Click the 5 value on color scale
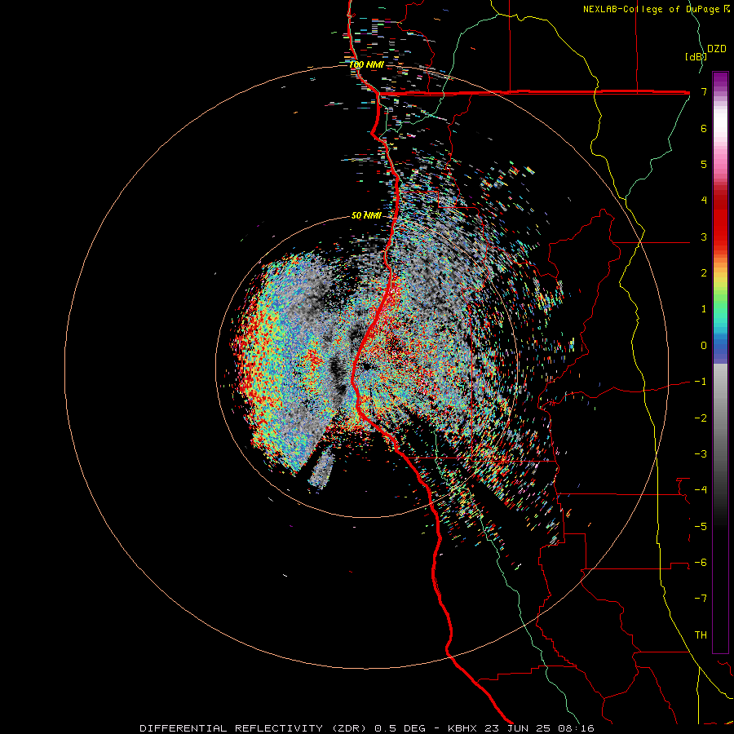 pyautogui.click(x=704, y=164)
